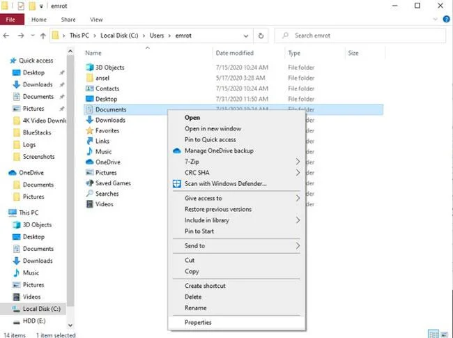Click the Forward navigation arrow

pyautogui.click(x=21, y=36)
